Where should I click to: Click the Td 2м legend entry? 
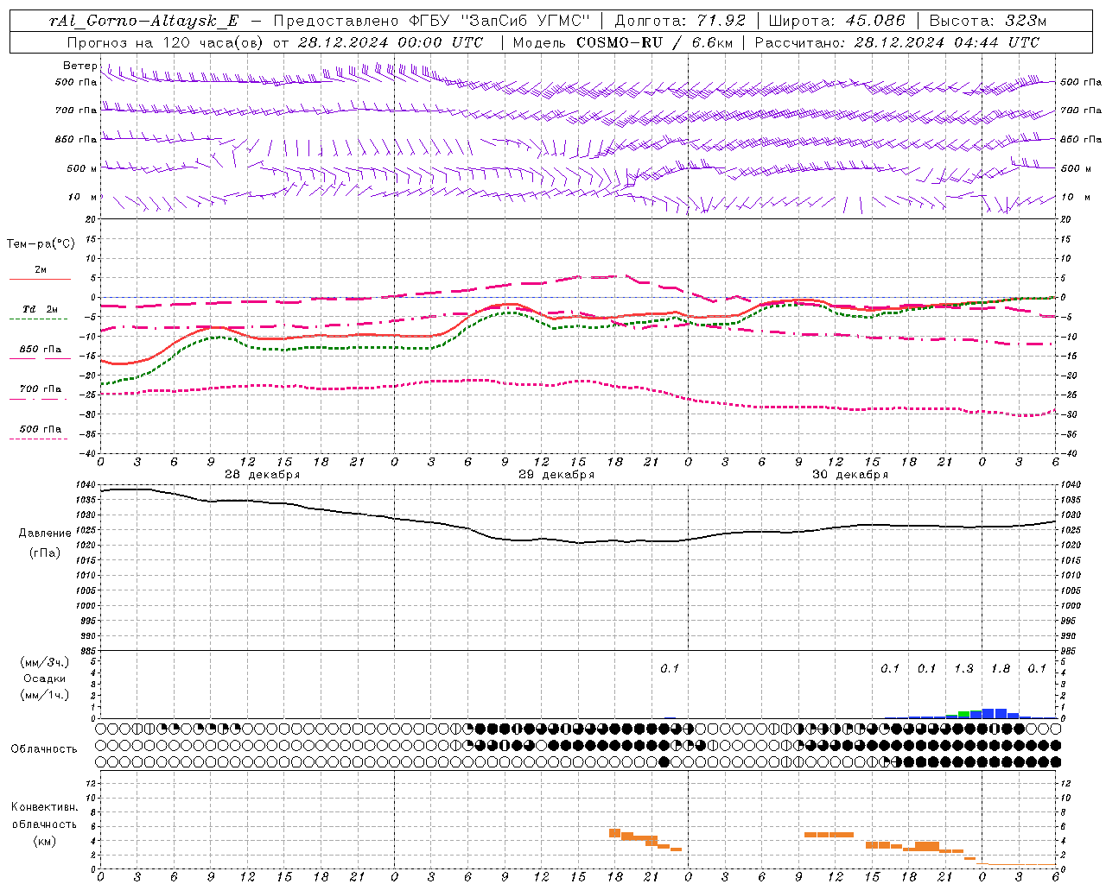point(40,309)
